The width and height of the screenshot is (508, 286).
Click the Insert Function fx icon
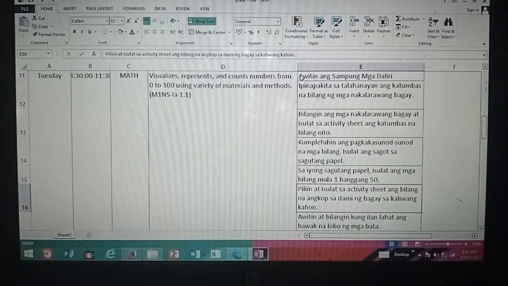click(x=94, y=54)
